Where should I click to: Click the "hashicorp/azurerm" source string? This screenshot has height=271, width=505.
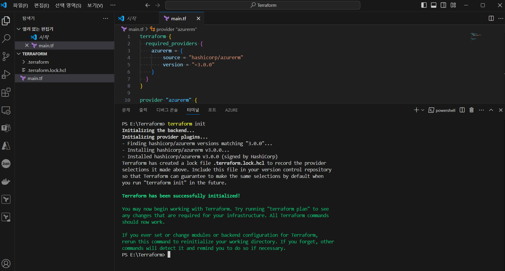coord(216,57)
